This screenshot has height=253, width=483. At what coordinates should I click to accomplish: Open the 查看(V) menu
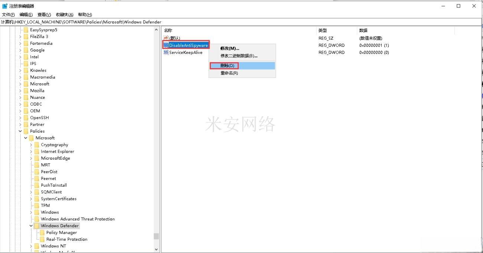pos(44,14)
